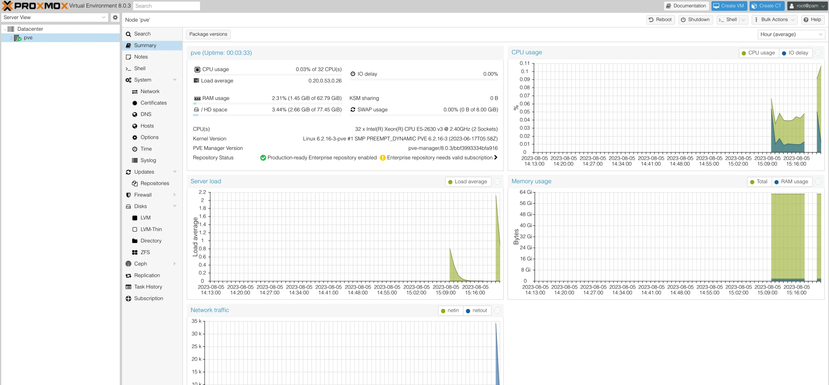Open the Documentation button
The height and width of the screenshot is (385, 829).
click(x=686, y=6)
